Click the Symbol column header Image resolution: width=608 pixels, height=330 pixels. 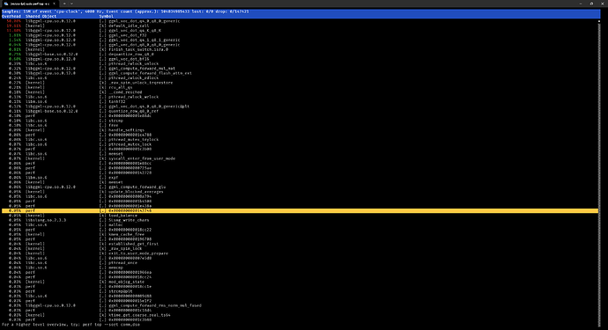coord(107,16)
